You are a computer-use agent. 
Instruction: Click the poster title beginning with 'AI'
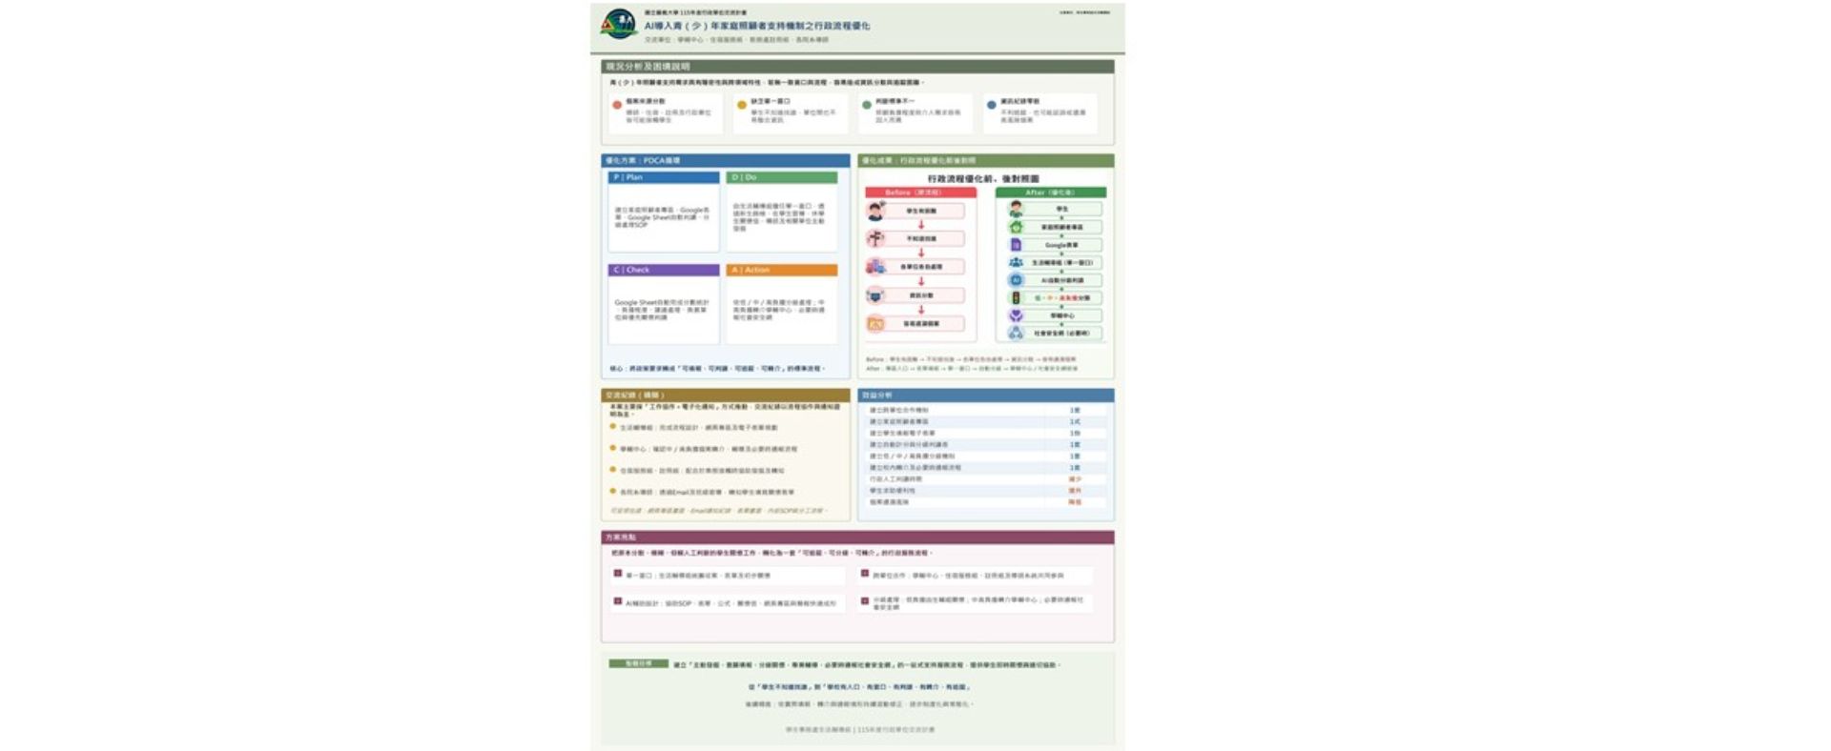tap(757, 26)
